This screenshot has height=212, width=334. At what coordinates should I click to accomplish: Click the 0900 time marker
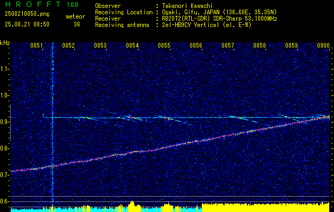tap(323, 46)
